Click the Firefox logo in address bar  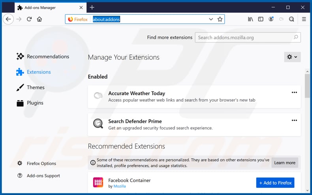coord(70,19)
